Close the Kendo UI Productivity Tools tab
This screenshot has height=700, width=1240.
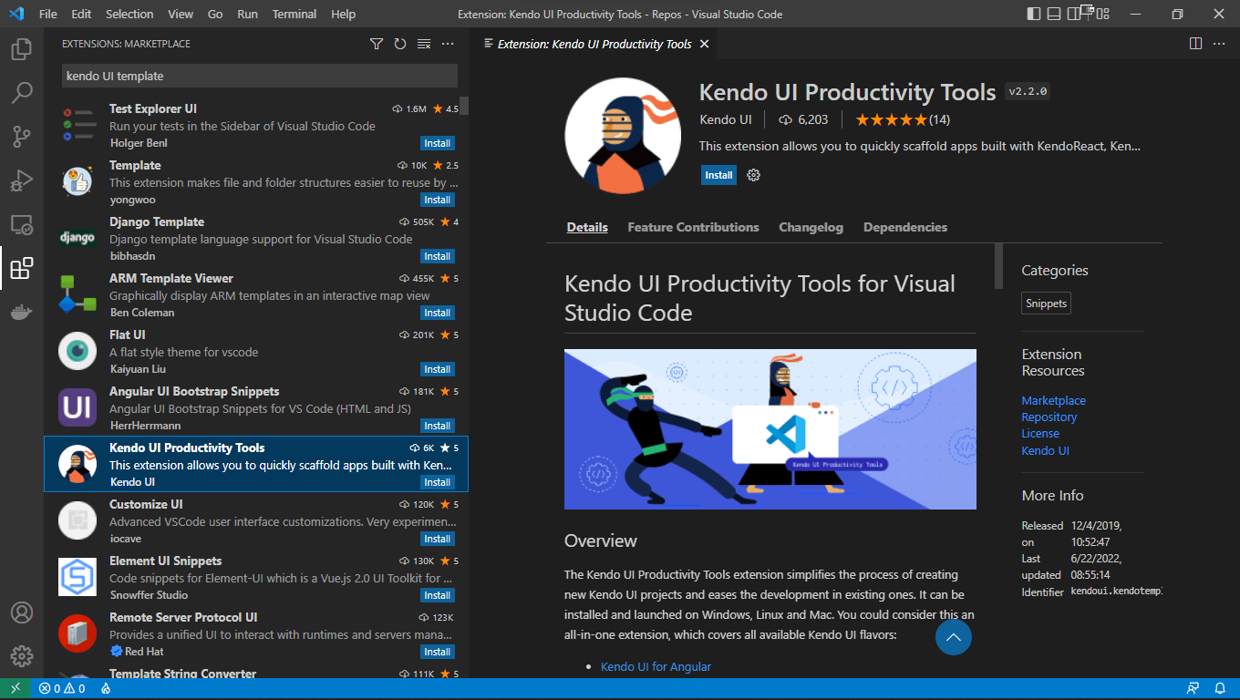704,44
